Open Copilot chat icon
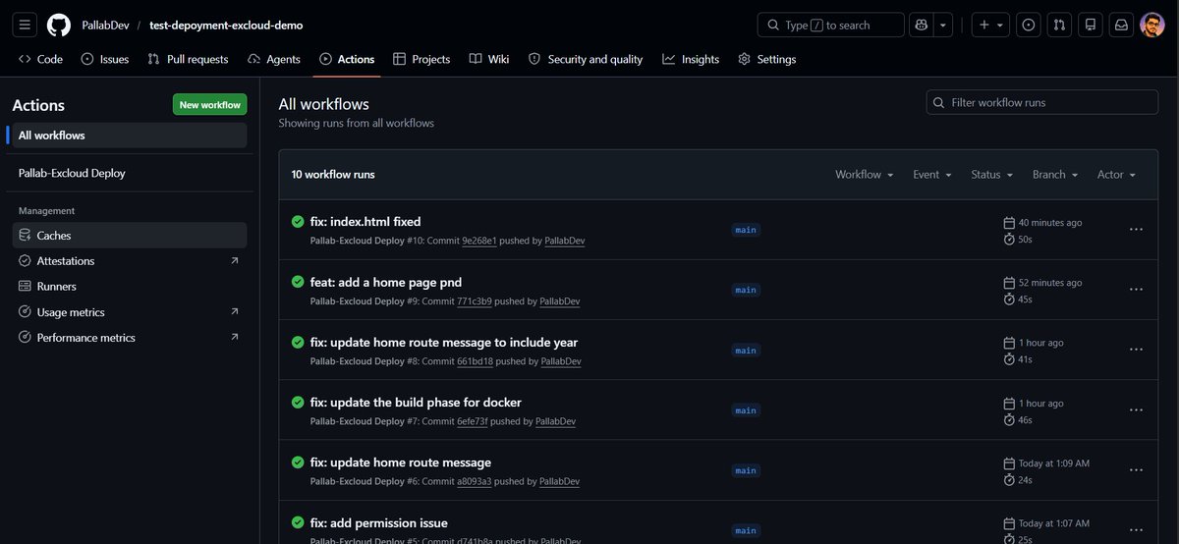 tap(922, 25)
